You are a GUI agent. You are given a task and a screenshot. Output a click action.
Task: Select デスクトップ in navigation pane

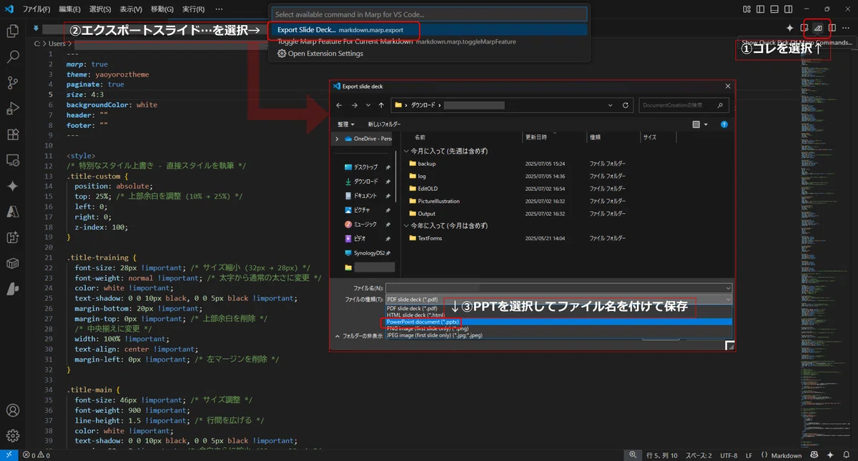click(x=365, y=167)
